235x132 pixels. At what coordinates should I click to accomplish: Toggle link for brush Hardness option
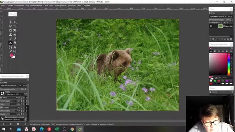pos(26,111)
